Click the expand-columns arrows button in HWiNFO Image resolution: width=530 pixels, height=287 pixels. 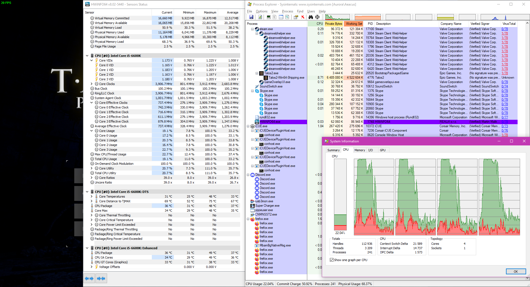point(89,278)
